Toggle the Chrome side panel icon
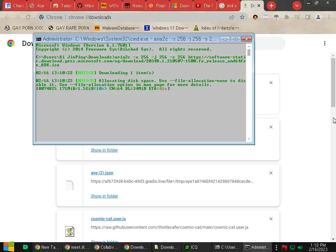The height and width of the screenshot is (252, 336). tap(308, 17)
